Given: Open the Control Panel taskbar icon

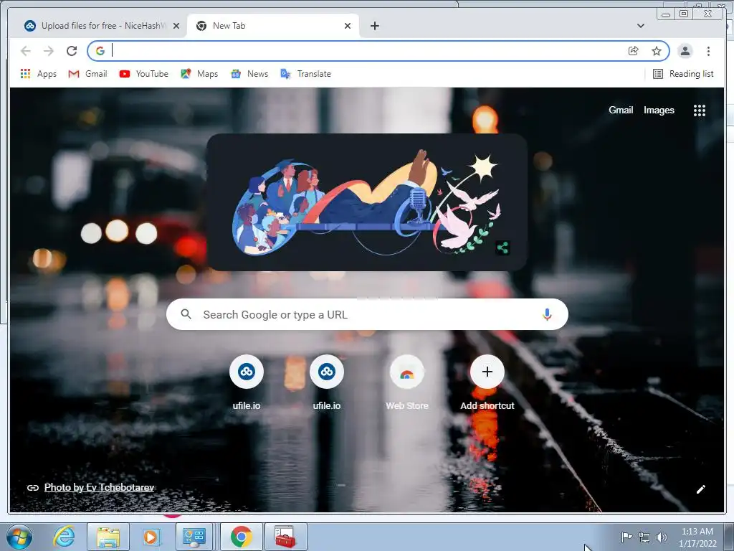Looking at the screenshot, I should coord(194,537).
